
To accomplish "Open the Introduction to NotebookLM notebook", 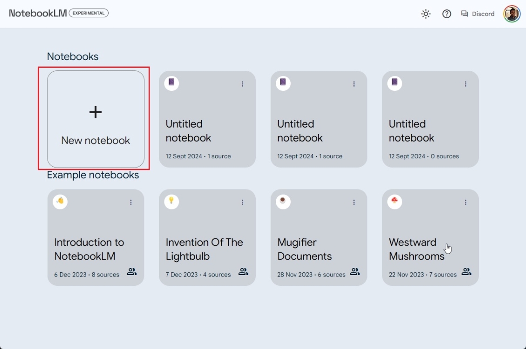I will point(89,249).
